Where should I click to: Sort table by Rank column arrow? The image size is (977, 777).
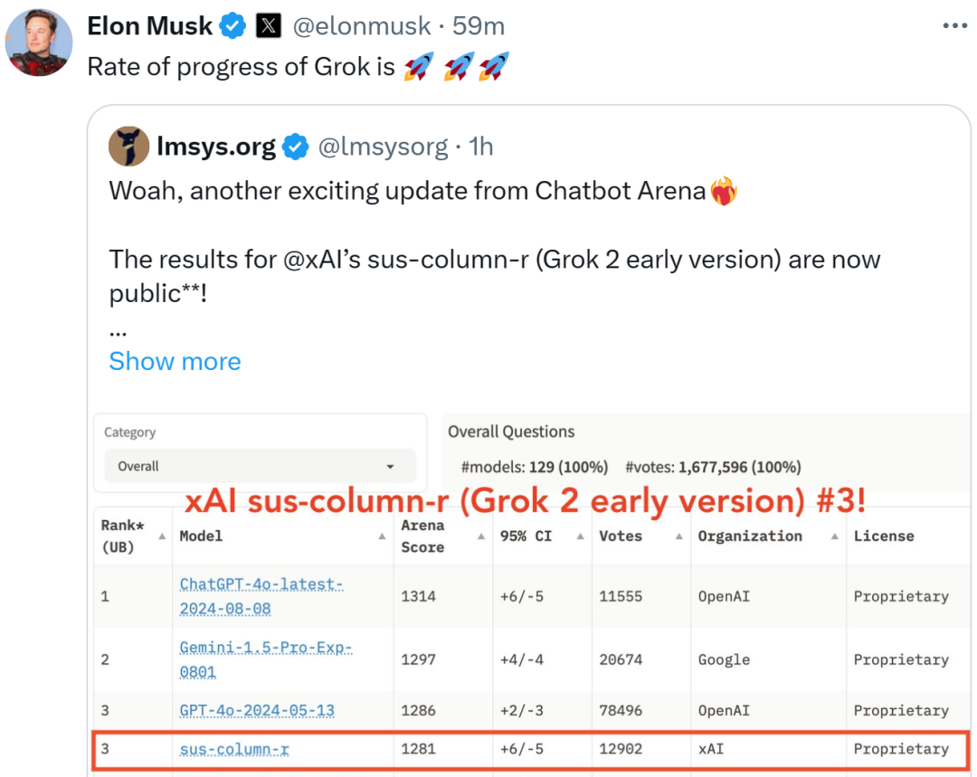(162, 536)
